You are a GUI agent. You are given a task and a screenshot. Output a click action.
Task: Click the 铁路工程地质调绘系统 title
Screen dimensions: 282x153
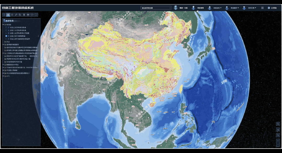pyautogui.click(x=18, y=8)
